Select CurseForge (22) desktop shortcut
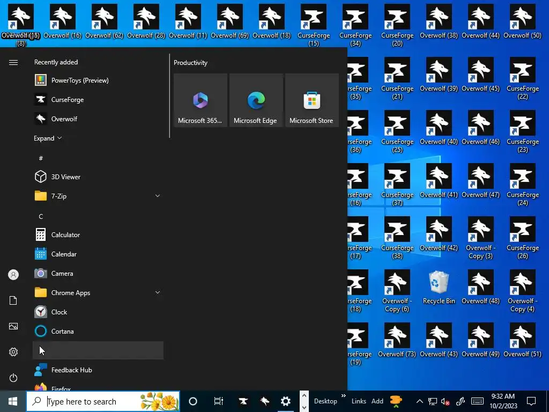 point(522,78)
